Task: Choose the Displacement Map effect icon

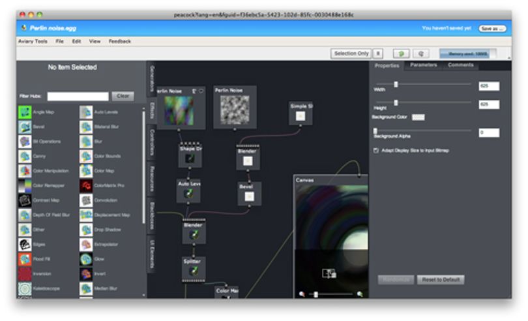Action: pyautogui.click(x=86, y=215)
